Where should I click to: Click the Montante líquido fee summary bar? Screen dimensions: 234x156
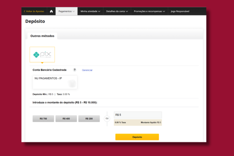[x=138, y=122]
